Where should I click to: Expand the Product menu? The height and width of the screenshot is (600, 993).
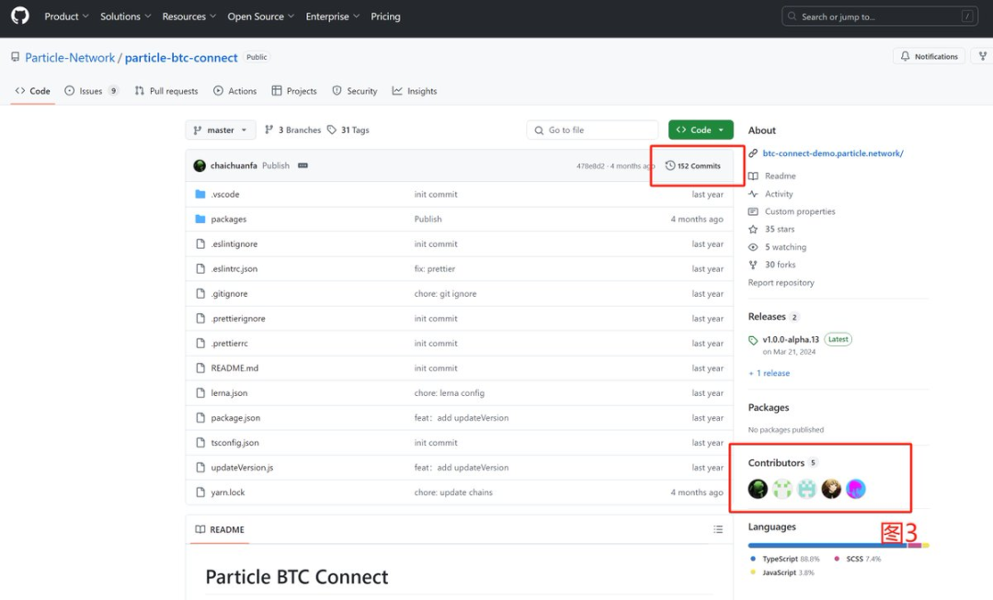click(x=66, y=17)
